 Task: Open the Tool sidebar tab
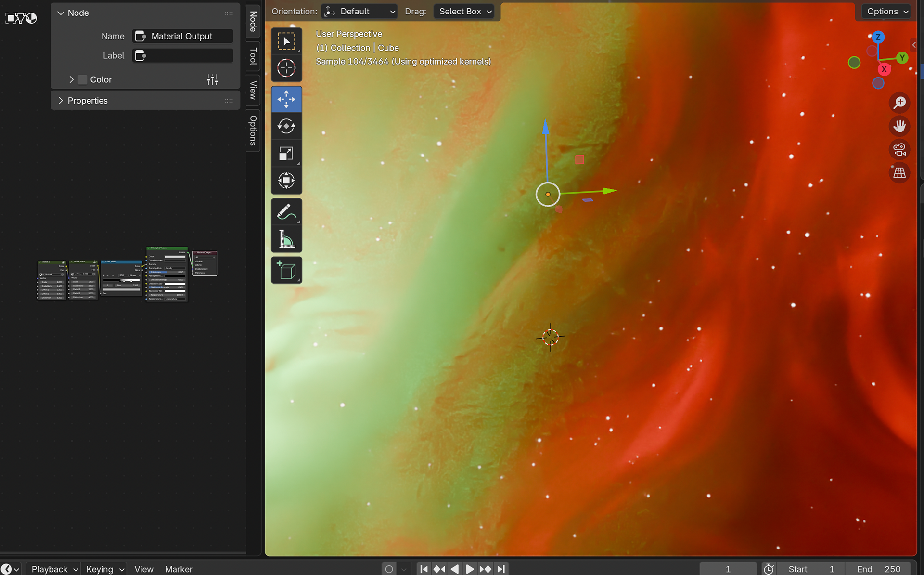click(x=253, y=56)
